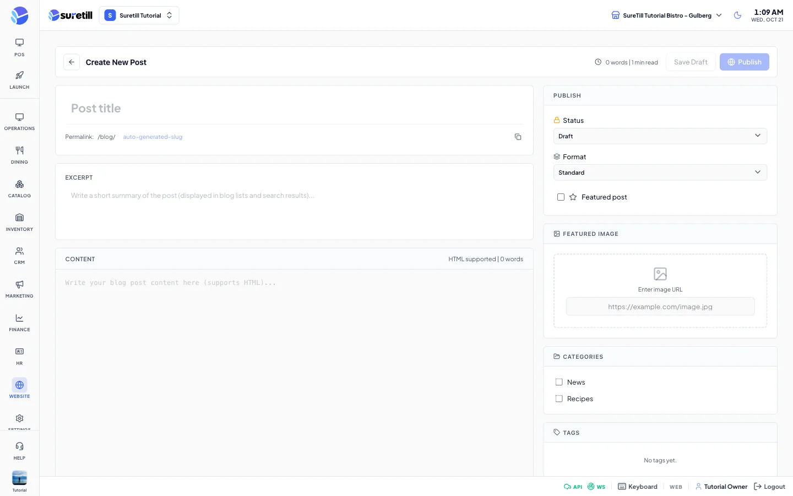Click the featured image URL field
This screenshot has width=793, height=496.
(660, 307)
